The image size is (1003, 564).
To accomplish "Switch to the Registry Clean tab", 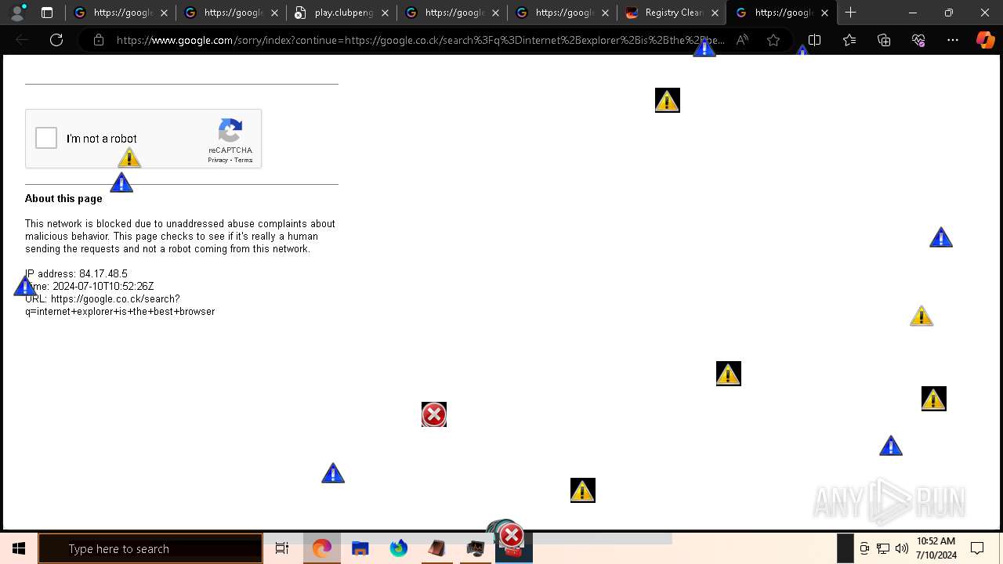I will click(x=672, y=13).
